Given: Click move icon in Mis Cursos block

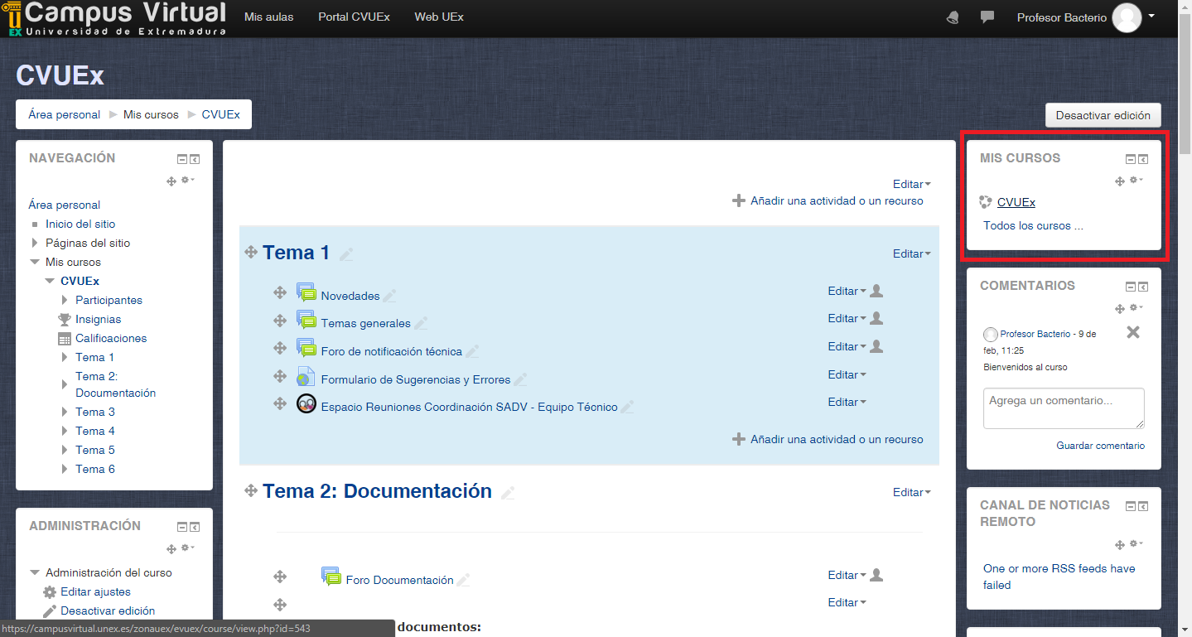Looking at the screenshot, I should 1120,181.
